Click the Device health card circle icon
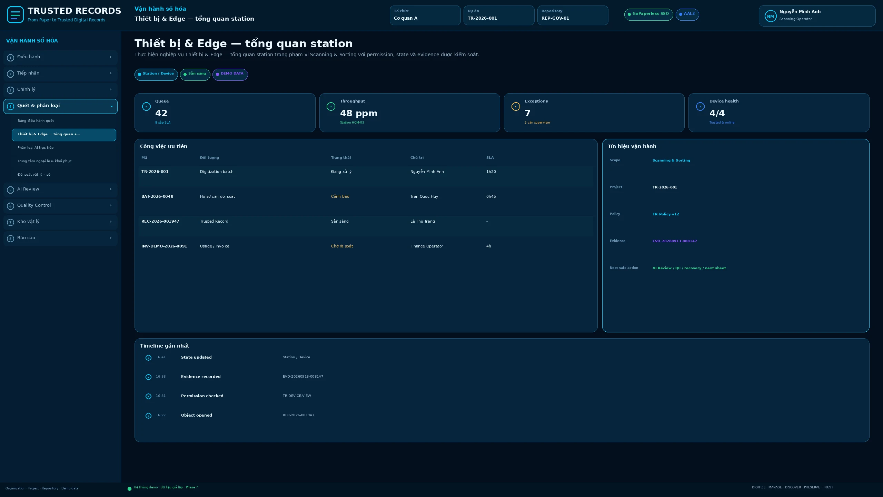The image size is (883, 497). (x=700, y=107)
